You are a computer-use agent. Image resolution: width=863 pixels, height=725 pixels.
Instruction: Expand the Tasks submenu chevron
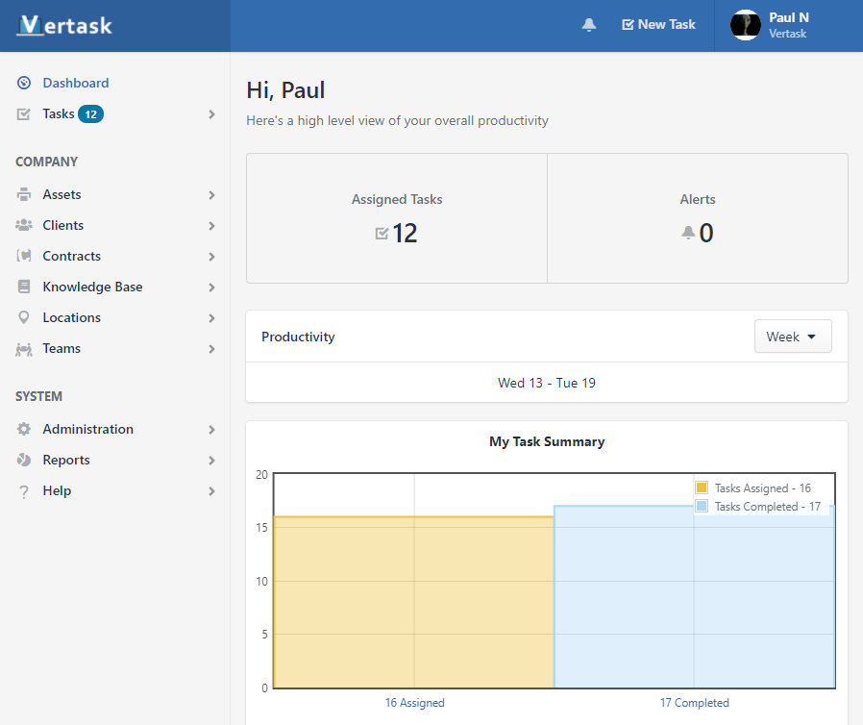(x=211, y=114)
